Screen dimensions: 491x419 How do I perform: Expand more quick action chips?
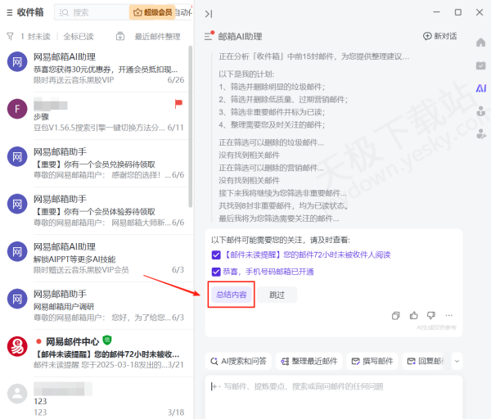pos(457,360)
